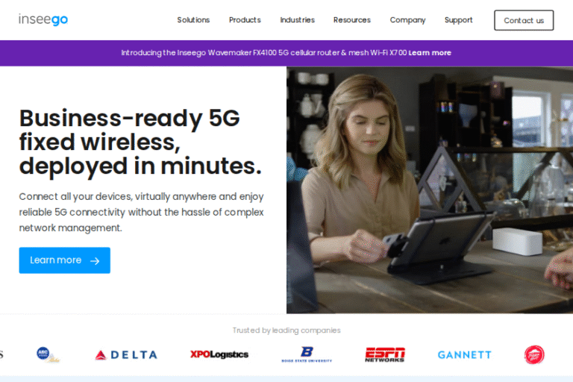Open the Solutions menu
Viewport: 573px width, 382px height.
pyautogui.click(x=193, y=20)
